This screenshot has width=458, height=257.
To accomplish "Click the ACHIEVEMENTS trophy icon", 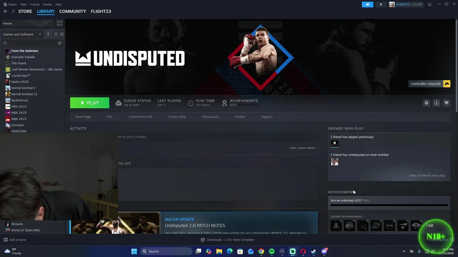I will point(224,103).
